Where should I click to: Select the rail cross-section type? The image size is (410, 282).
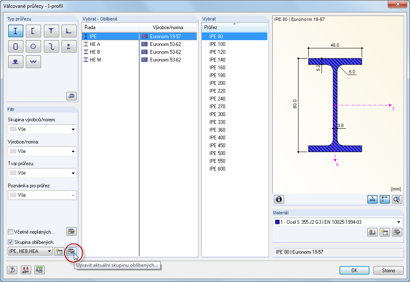[x=16, y=61]
